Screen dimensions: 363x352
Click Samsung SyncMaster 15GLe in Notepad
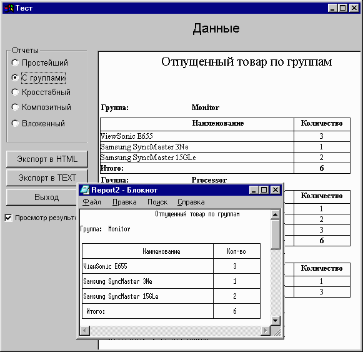121,296
